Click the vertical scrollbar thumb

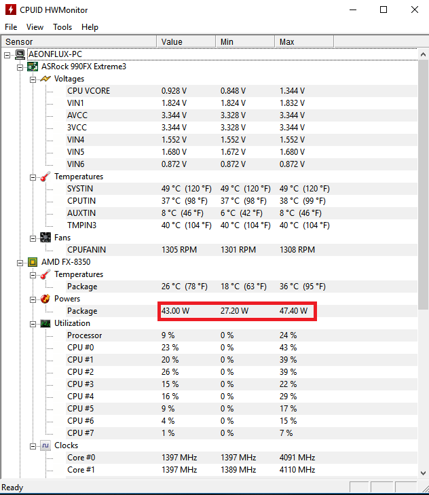click(x=423, y=185)
